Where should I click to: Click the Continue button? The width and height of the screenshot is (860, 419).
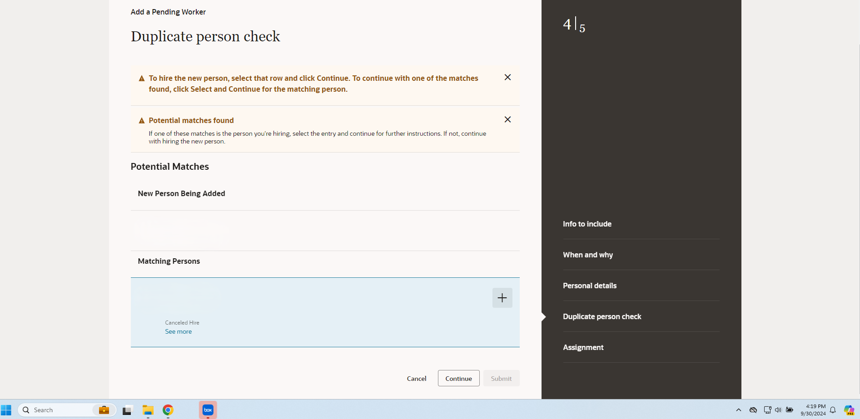coord(458,378)
